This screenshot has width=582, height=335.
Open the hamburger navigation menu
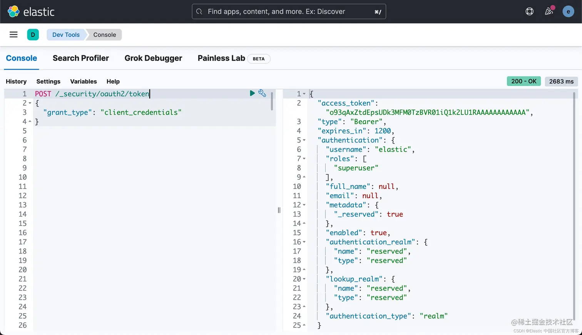(x=13, y=35)
